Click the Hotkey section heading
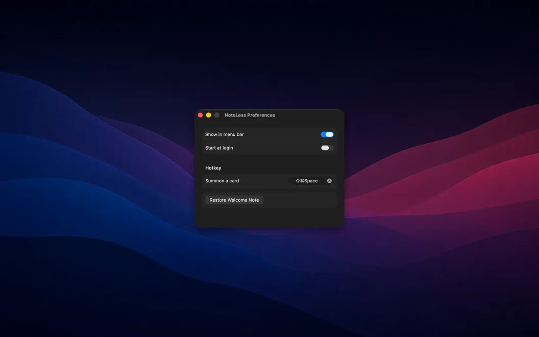The image size is (539, 337). point(213,168)
